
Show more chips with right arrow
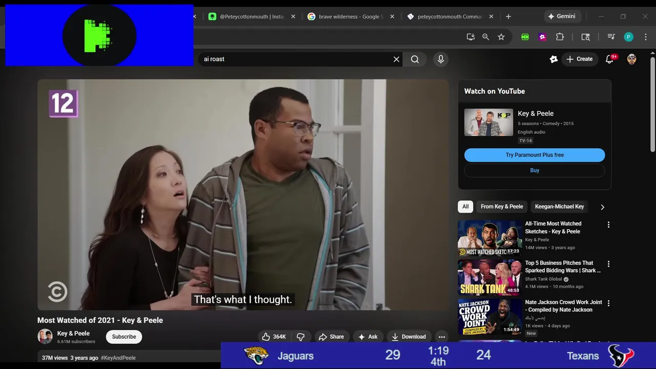pyautogui.click(x=602, y=207)
